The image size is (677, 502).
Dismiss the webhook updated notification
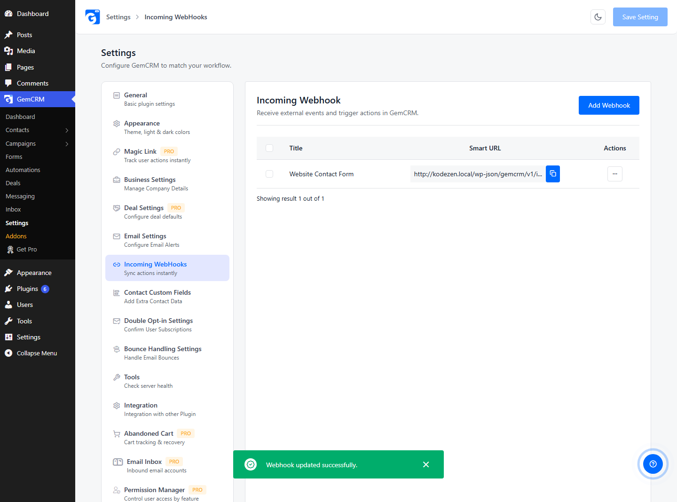coord(426,464)
